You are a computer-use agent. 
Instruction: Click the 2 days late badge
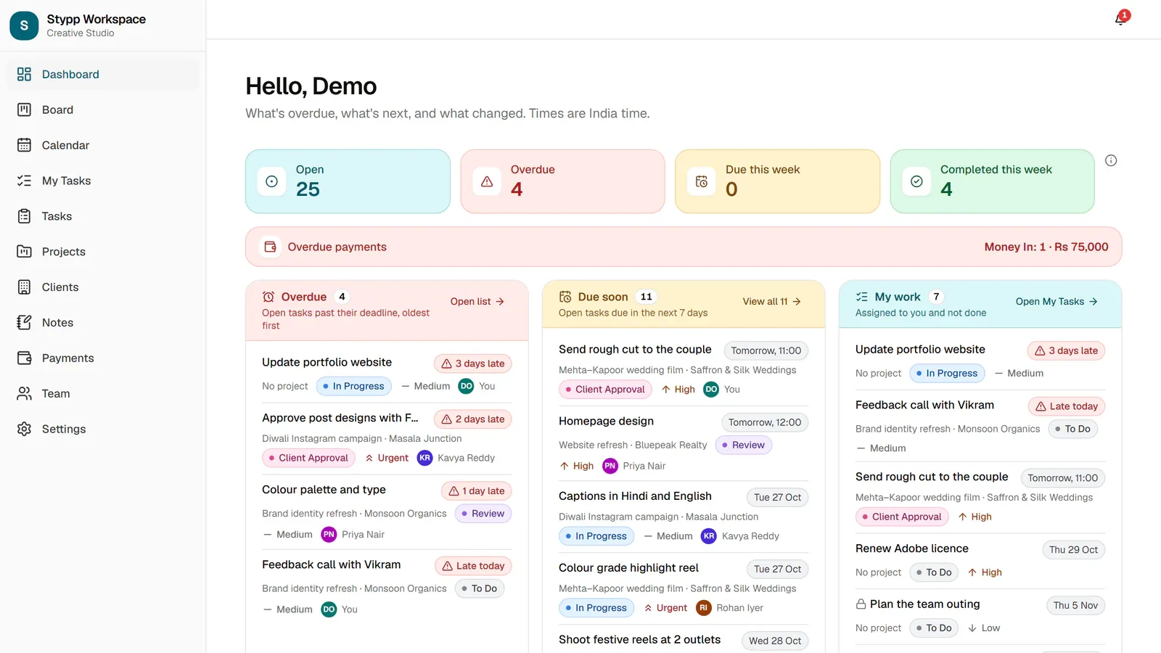click(x=473, y=419)
